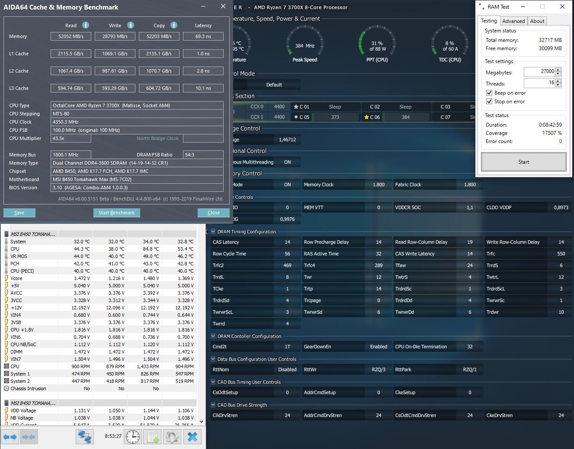
Task: Click the blue X close-sensors icon
Action: 193,437
